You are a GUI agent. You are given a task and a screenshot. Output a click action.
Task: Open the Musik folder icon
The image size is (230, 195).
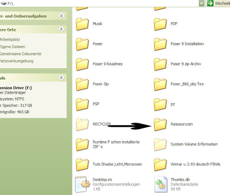click(82, 24)
